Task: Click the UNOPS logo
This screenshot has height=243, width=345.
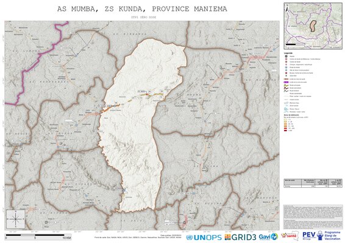Action: pyautogui.click(x=204, y=238)
